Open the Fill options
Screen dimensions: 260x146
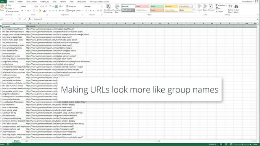(219, 9)
